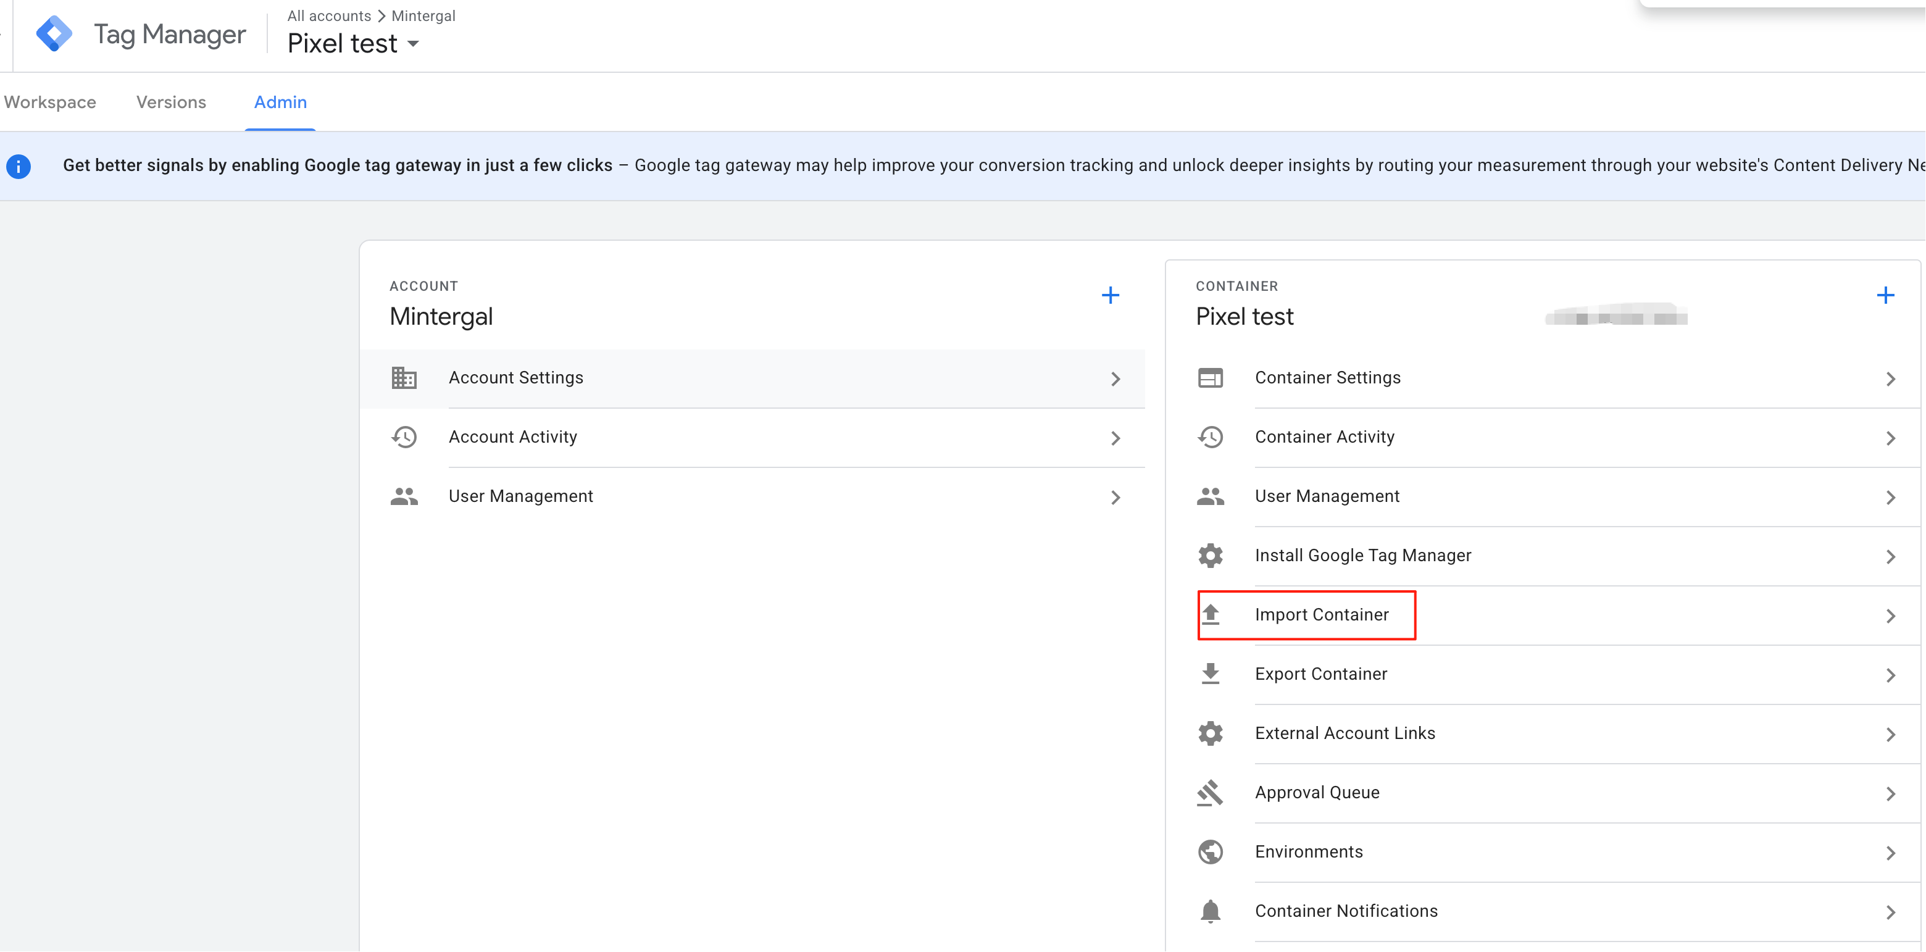This screenshot has width=1926, height=952.
Task: Open the Install Google Tag Manager label
Action: point(1363,556)
